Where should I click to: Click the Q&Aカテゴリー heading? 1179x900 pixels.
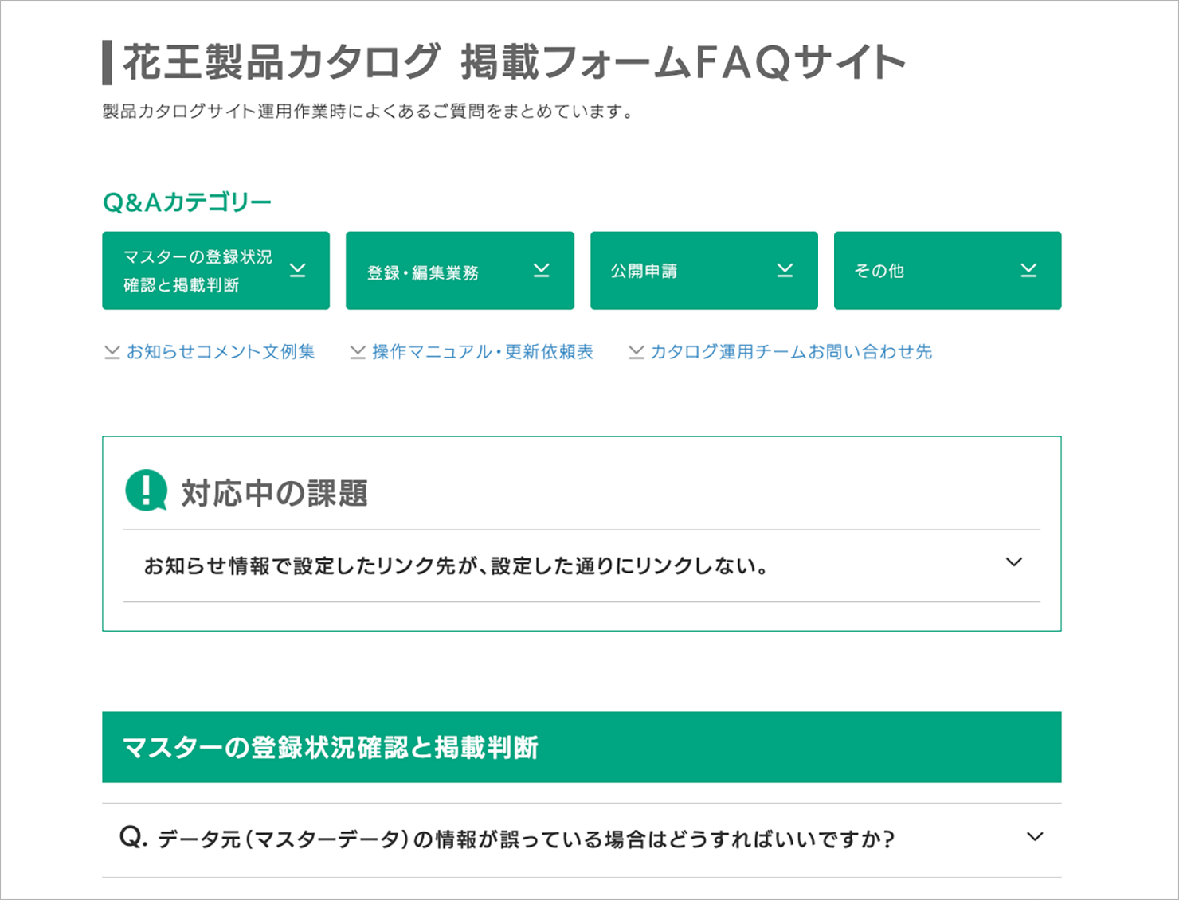tap(187, 202)
